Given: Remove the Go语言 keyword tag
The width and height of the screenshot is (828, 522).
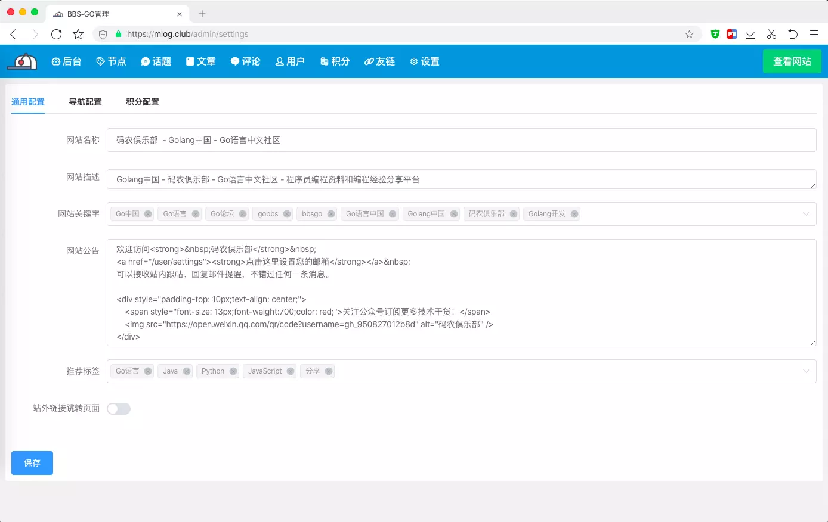Looking at the screenshot, I should pyautogui.click(x=195, y=214).
